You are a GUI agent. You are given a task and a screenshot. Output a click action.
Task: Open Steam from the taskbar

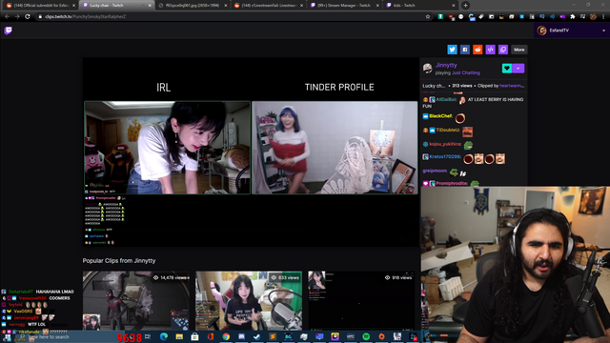point(256,336)
